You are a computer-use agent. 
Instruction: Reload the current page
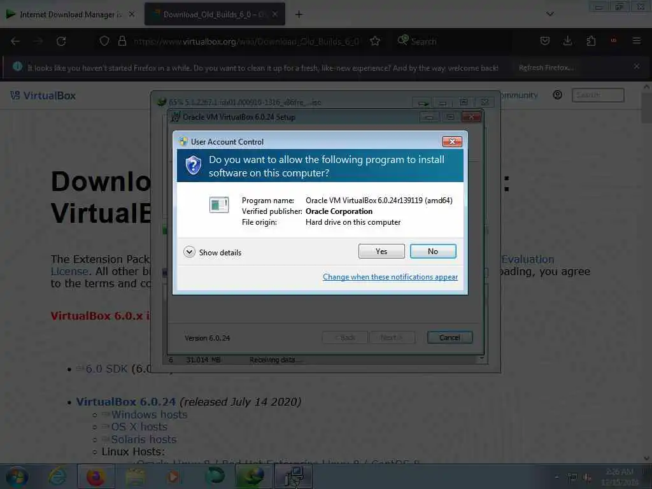pos(61,41)
